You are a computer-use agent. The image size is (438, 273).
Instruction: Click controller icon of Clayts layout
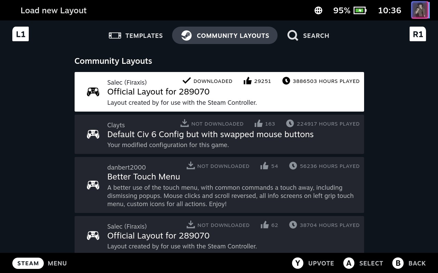[x=93, y=134]
